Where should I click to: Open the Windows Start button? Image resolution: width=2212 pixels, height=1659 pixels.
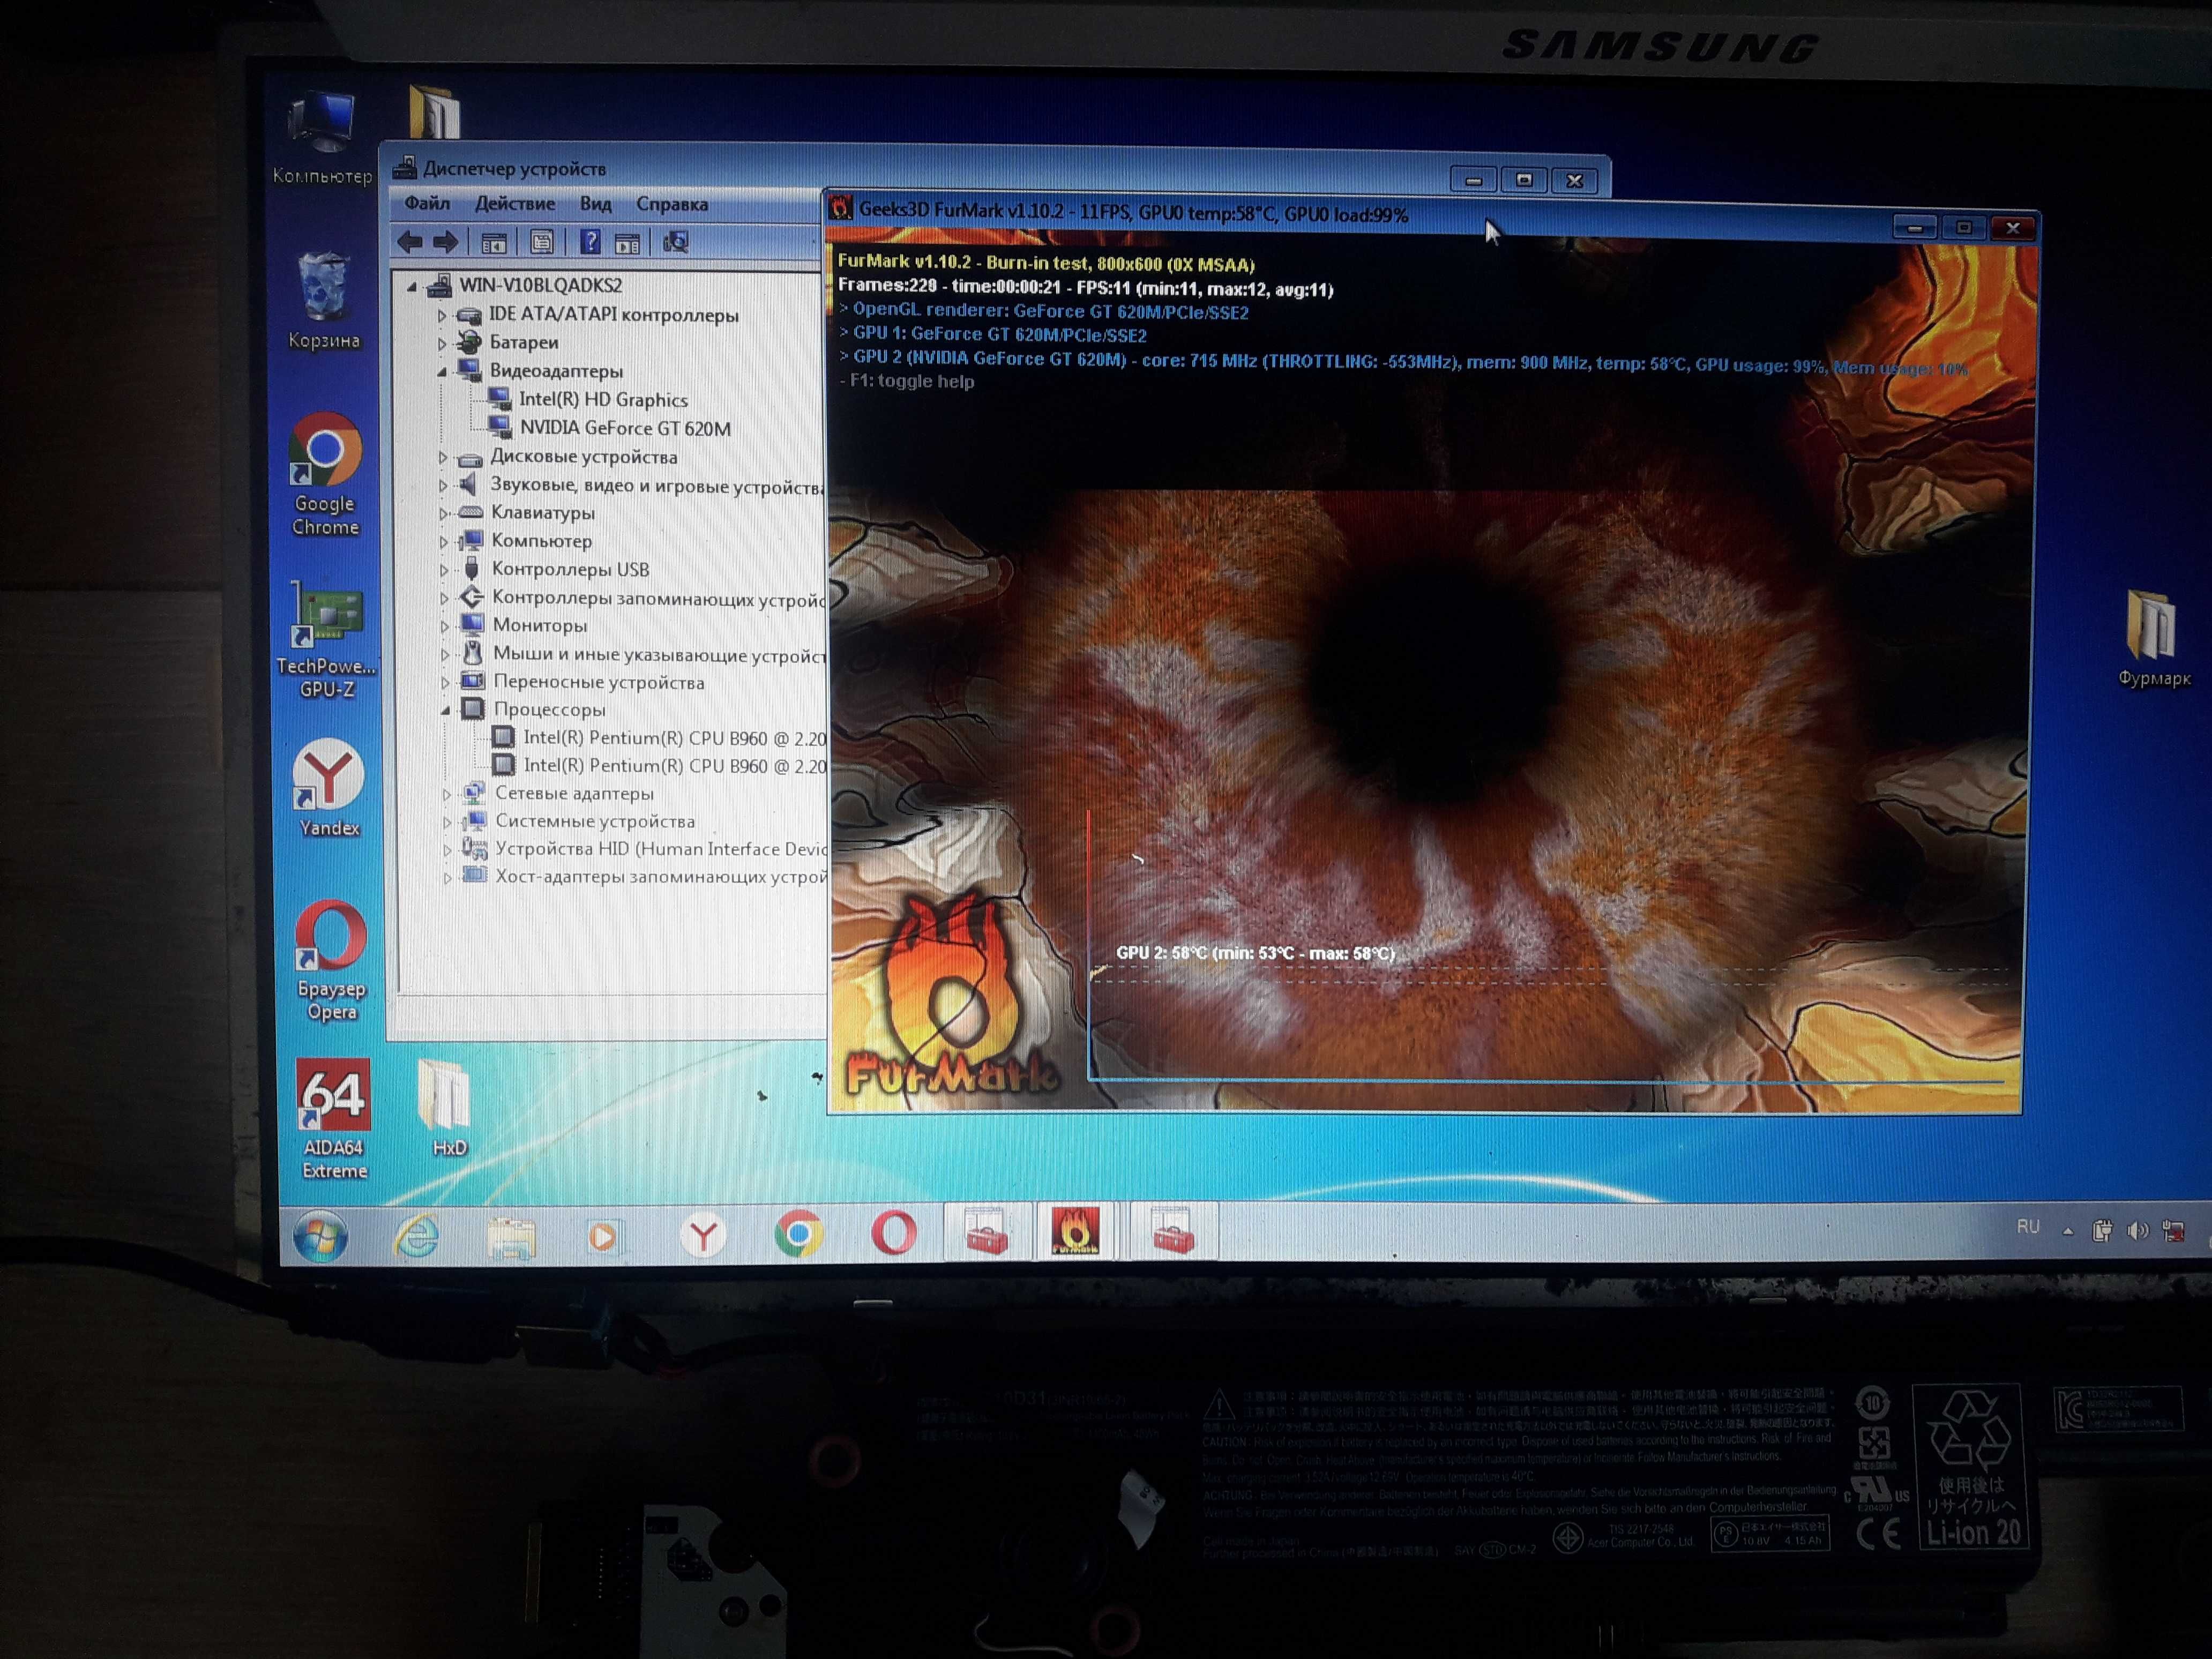point(320,1237)
